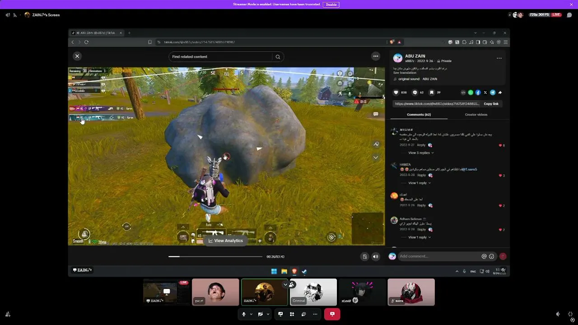Post the comment with the red send button
The image size is (578, 325).
(503, 256)
